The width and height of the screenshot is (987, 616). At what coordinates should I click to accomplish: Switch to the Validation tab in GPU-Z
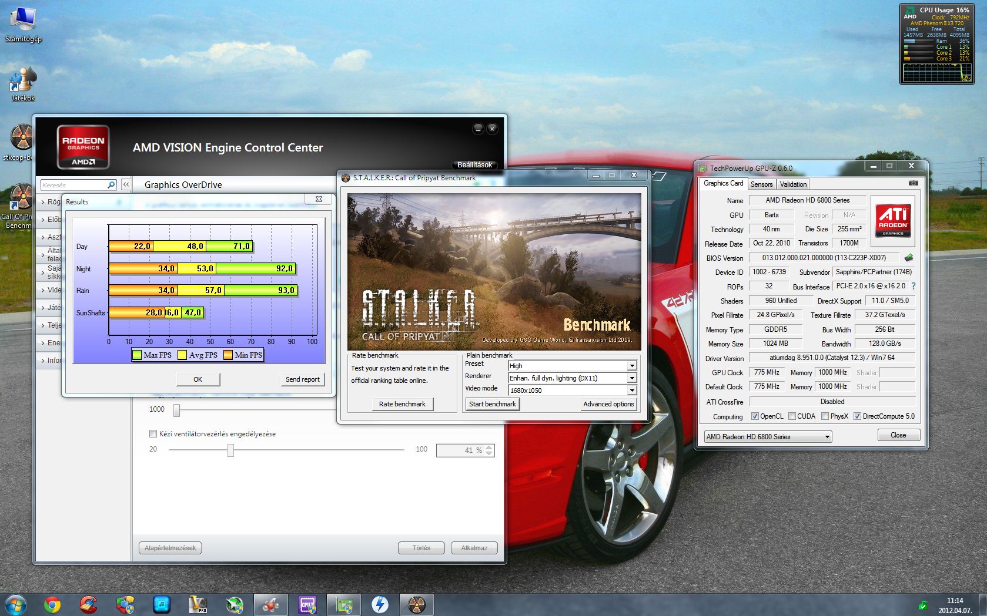pyautogui.click(x=793, y=184)
